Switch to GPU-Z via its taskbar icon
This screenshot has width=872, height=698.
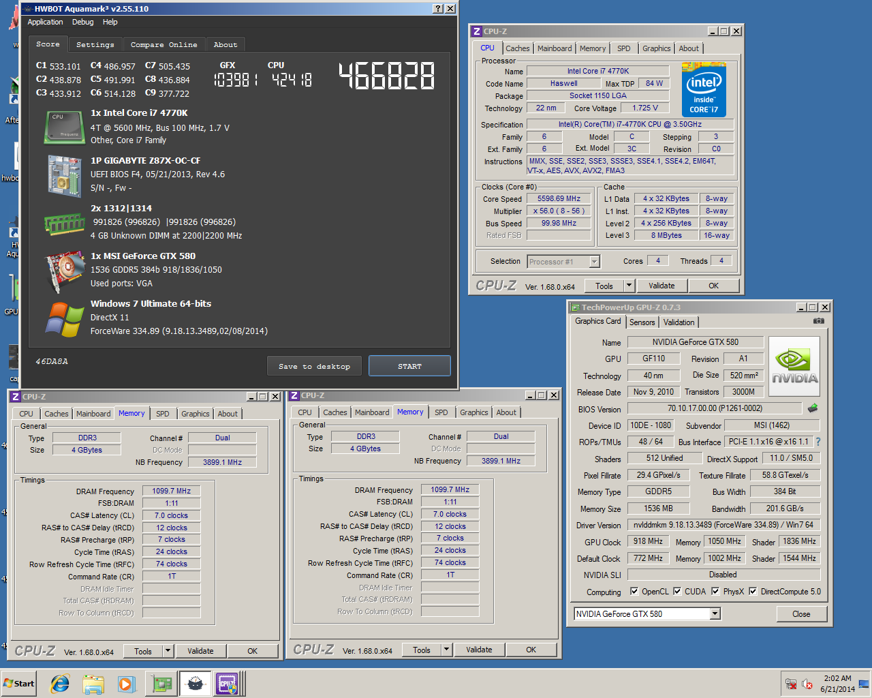click(x=161, y=684)
